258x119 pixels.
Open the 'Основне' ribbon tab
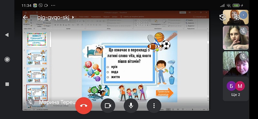coord(34,17)
